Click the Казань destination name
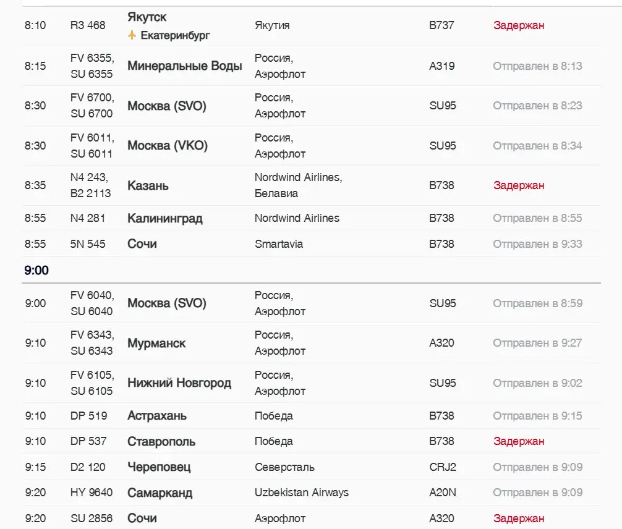The image size is (622, 529). pyautogui.click(x=148, y=185)
